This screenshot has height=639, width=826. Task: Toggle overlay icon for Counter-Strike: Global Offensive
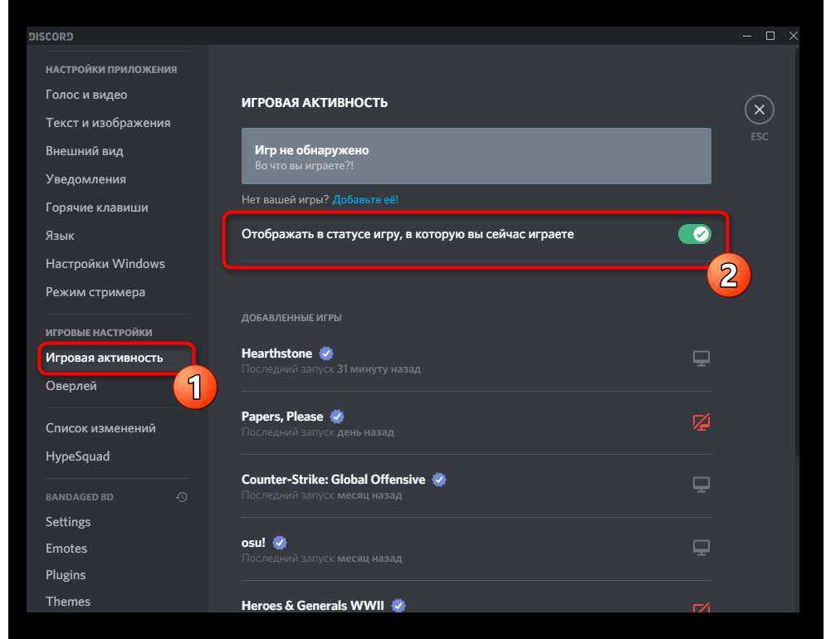[701, 484]
